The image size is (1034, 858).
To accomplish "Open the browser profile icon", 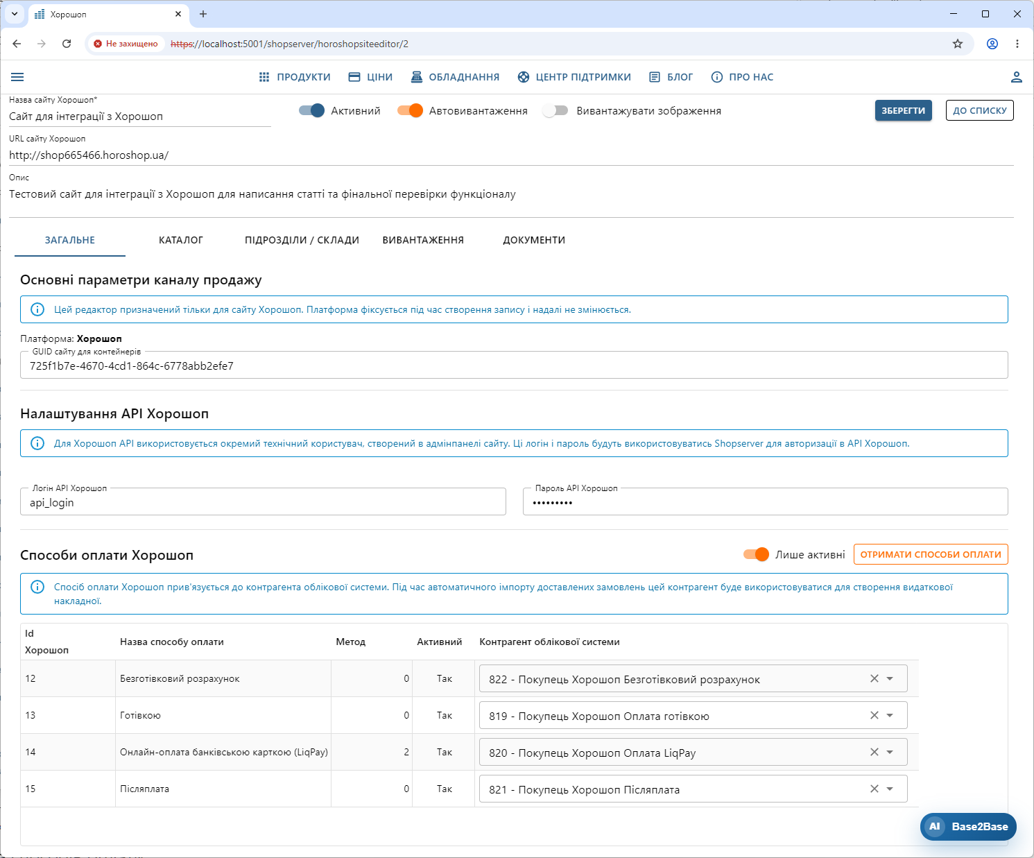I will pos(992,44).
